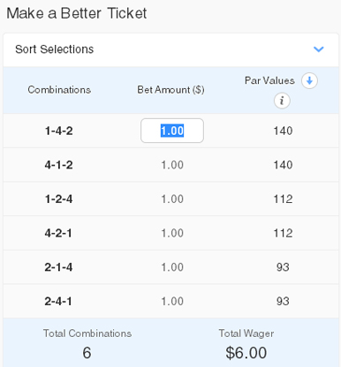Click the Par Values sort arrow icon

tap(309, 80)
